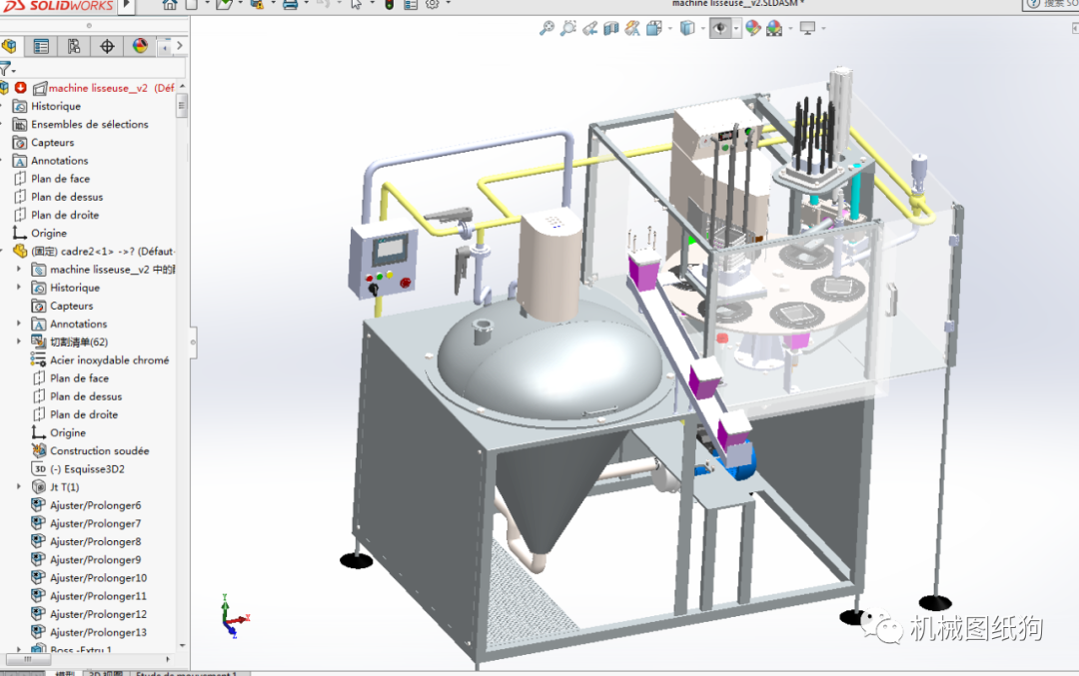Click the tree filter funnel icon

tap(6, 68)
